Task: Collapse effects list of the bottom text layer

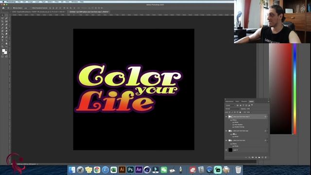Action: (x=267, y=140)
